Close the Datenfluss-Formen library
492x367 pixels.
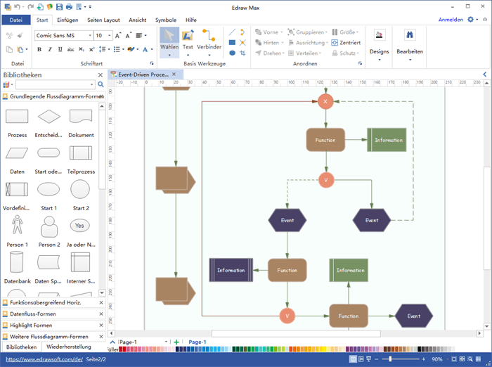click(x=101, y=314)
